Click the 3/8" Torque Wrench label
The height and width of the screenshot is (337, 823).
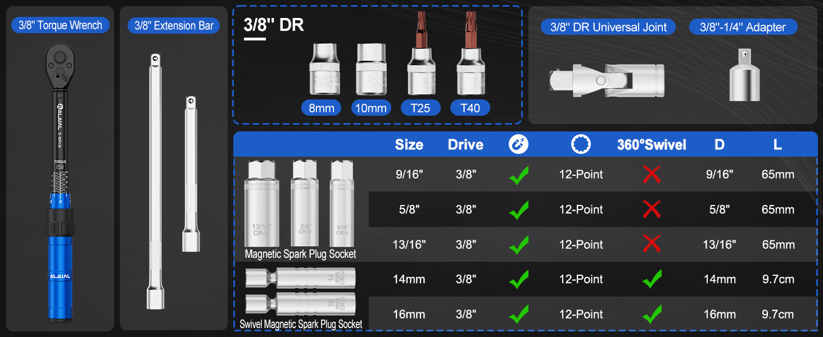pos(60,25)
